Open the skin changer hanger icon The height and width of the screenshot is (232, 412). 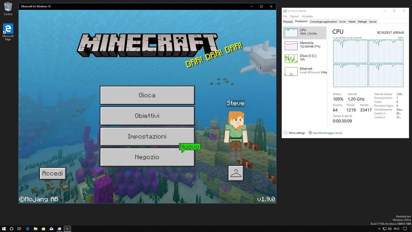(236, 173)
